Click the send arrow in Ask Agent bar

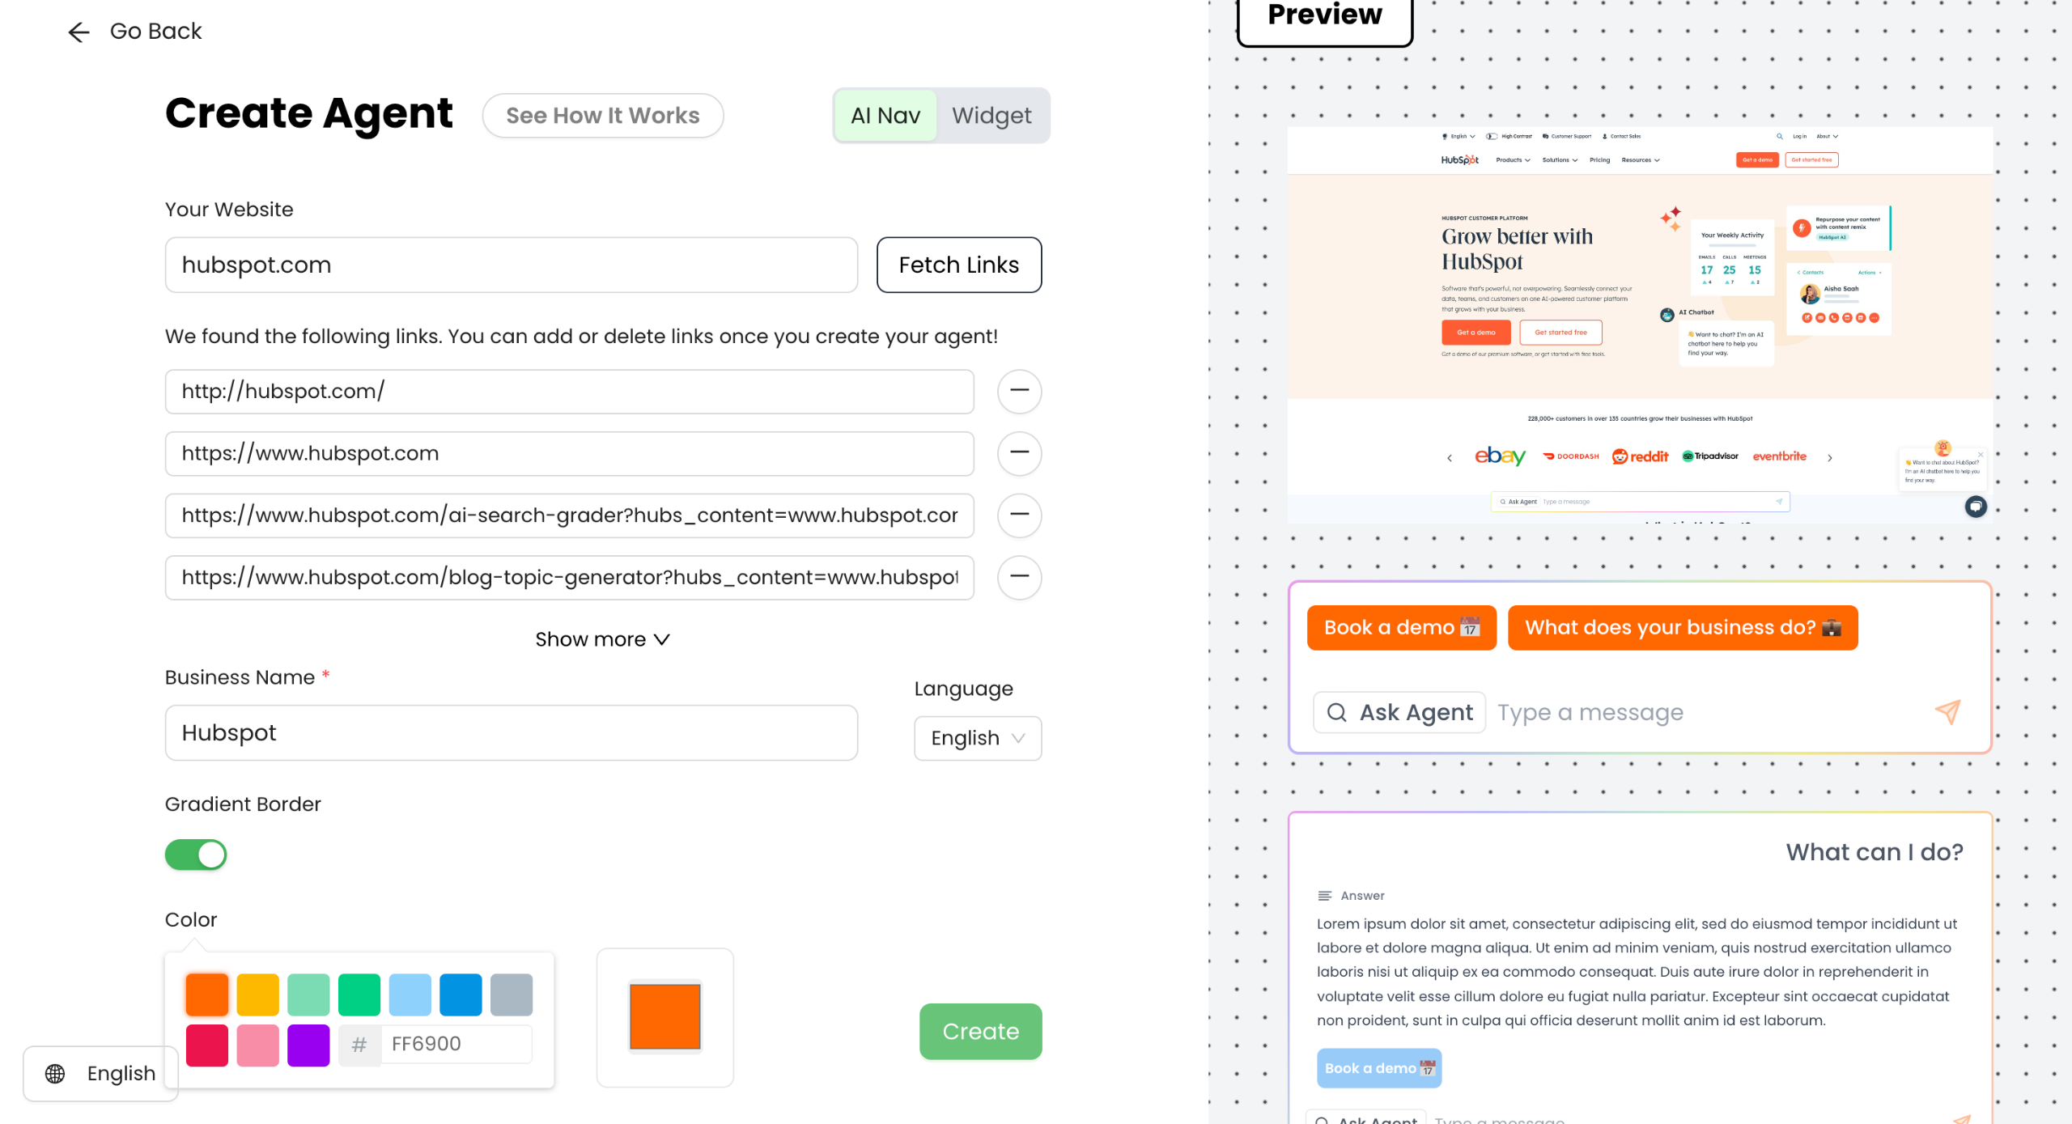tap(1947, 712)
